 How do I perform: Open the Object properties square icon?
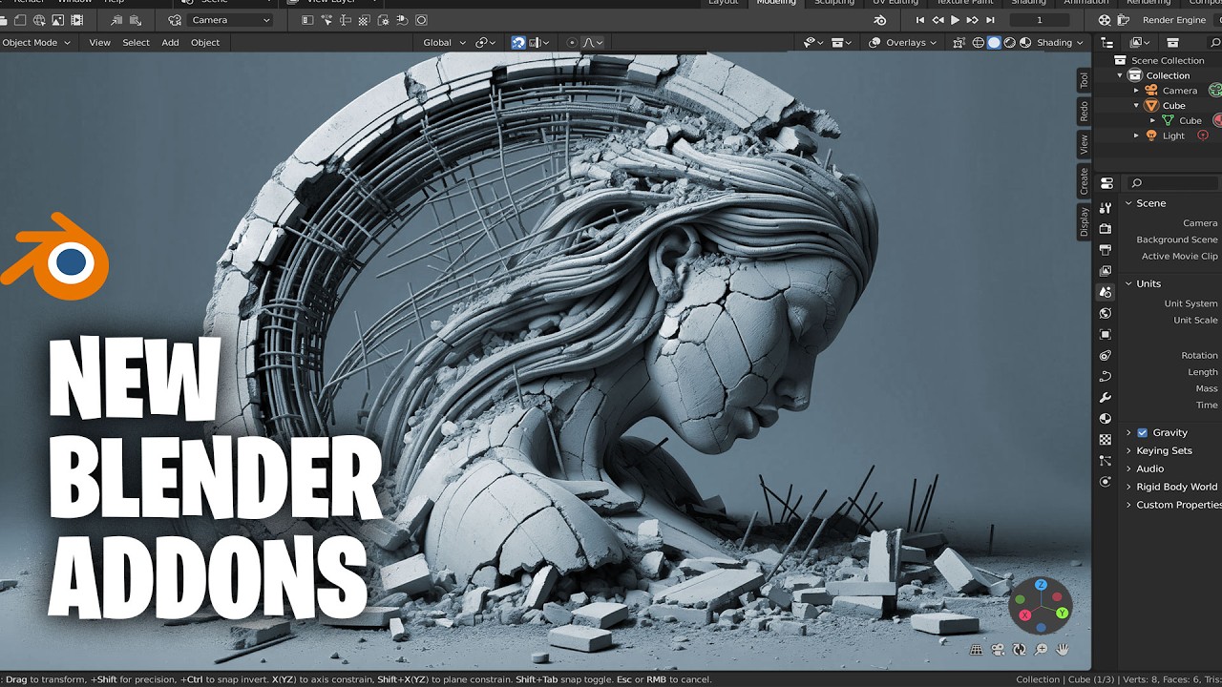coord(1106,334)
